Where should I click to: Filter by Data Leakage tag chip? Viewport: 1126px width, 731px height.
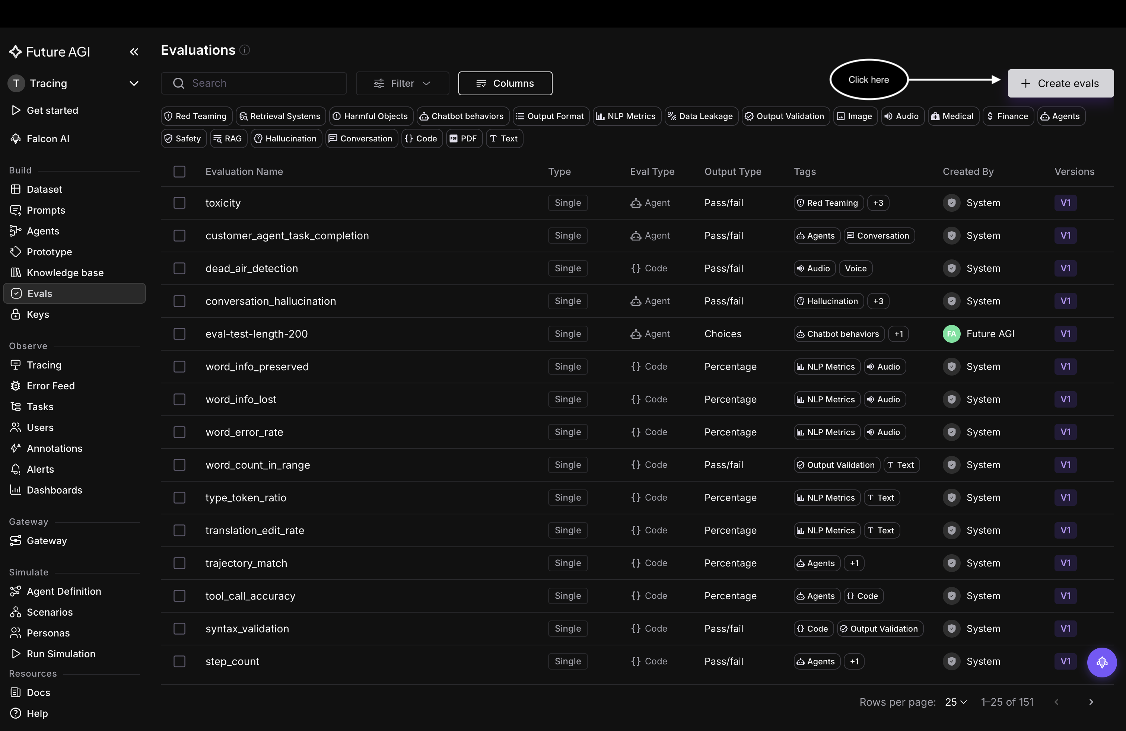click(x=701, y=116)
